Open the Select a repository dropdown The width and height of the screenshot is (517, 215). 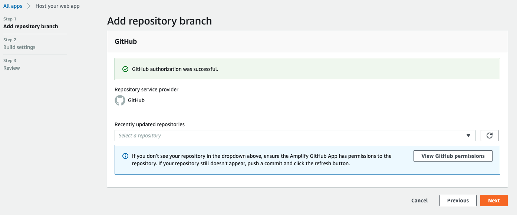pos(295,136)
